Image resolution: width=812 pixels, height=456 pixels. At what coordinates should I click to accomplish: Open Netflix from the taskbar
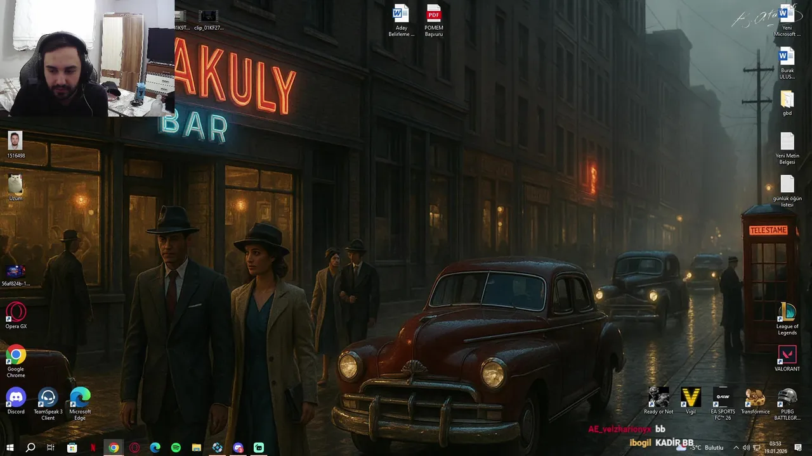pos(93,448)
